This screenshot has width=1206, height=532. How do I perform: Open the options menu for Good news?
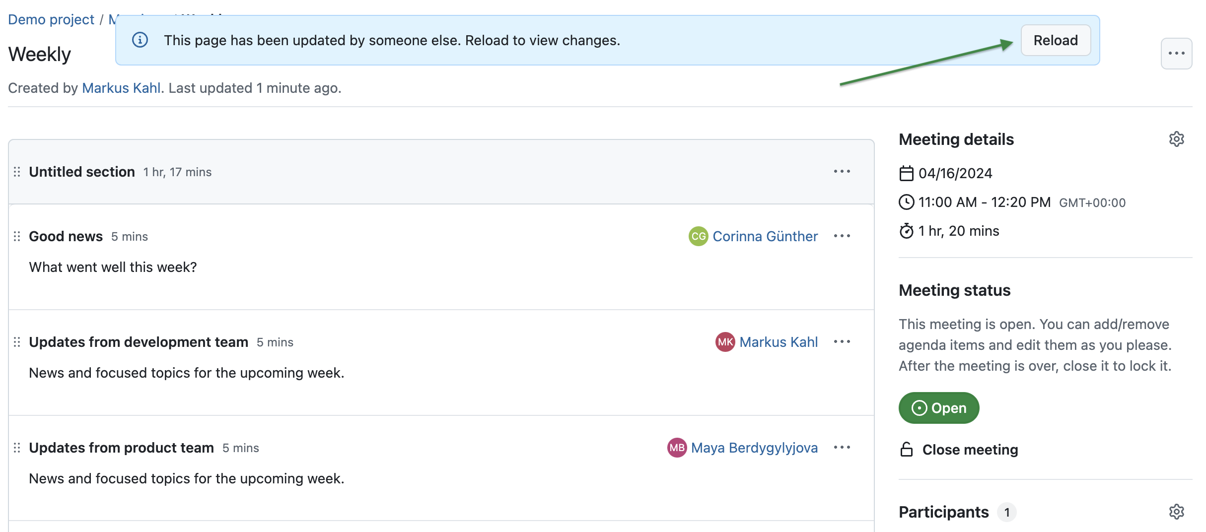point(842,236)
